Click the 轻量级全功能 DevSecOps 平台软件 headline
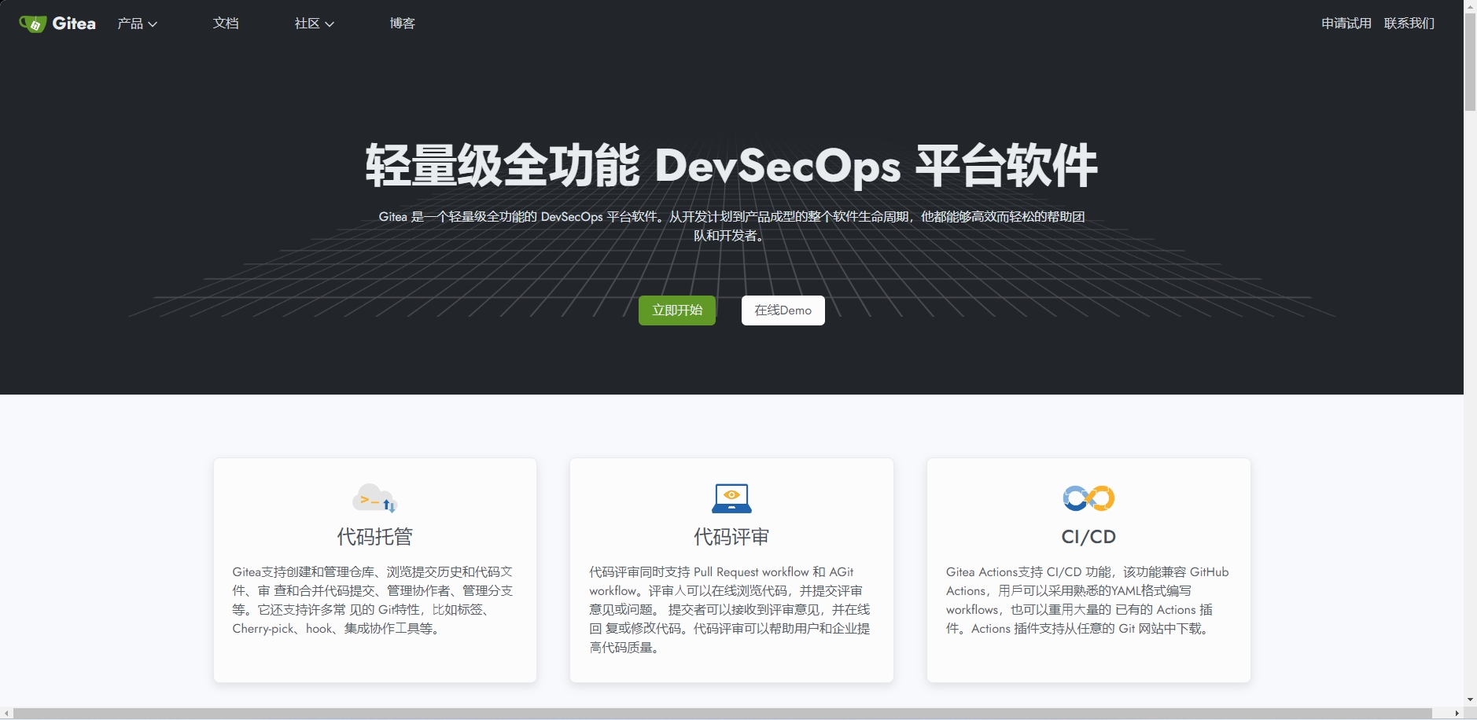Screen dimensions: 1477x720 click(x=731, y=166)
